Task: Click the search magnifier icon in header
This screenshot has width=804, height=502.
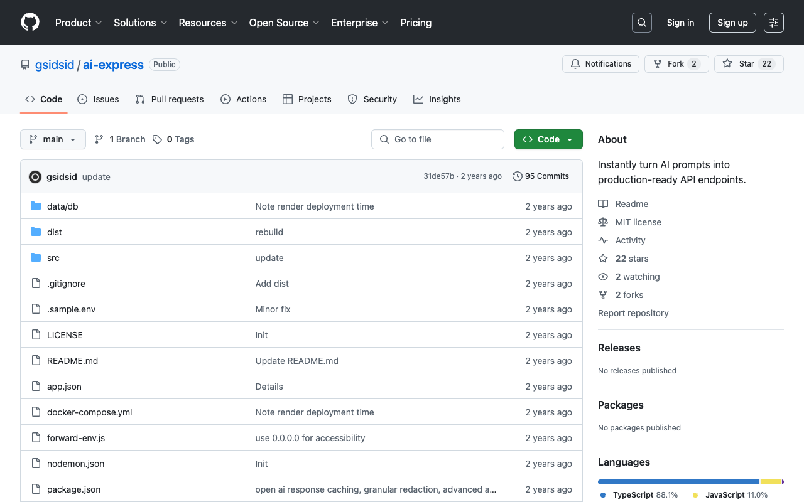Action: [x=642, y=23]
